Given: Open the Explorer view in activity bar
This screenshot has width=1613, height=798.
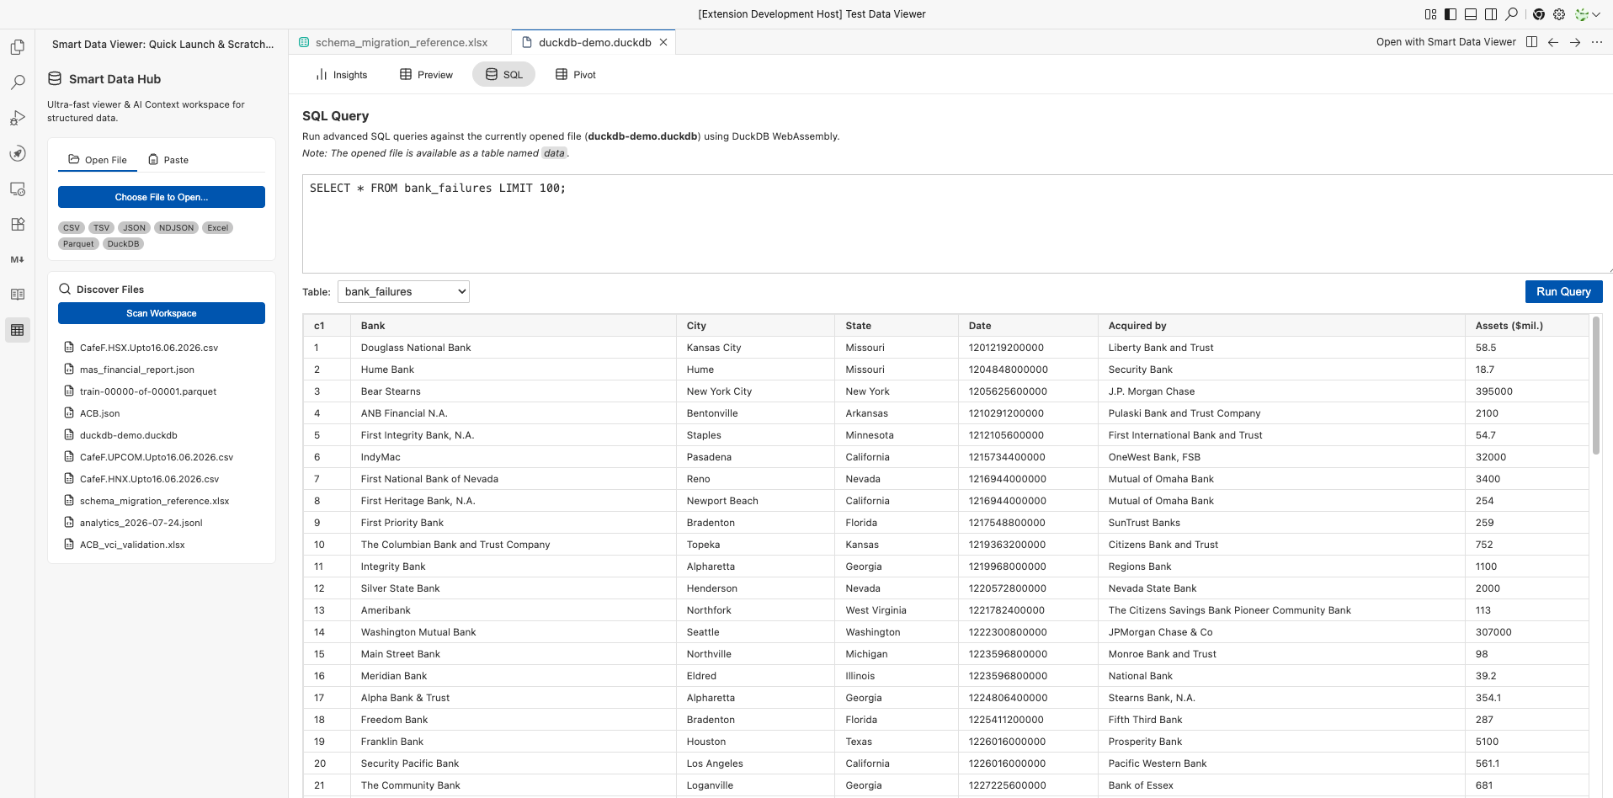Looking at the screenshot, I should 17,47.
